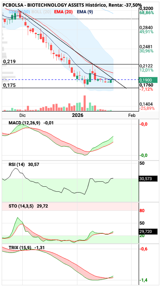Click the 0,2481 price axis value
The width and height of the screenshot is (161, 287).
pyautogui.click(x=146, y=47)
